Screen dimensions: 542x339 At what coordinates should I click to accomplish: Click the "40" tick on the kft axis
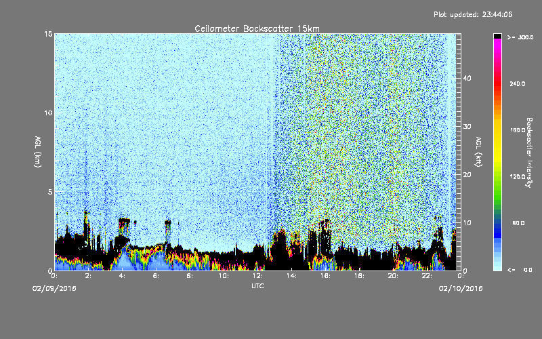coord(467,78)
